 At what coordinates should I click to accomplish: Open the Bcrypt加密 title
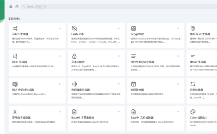tap(137, 34)
